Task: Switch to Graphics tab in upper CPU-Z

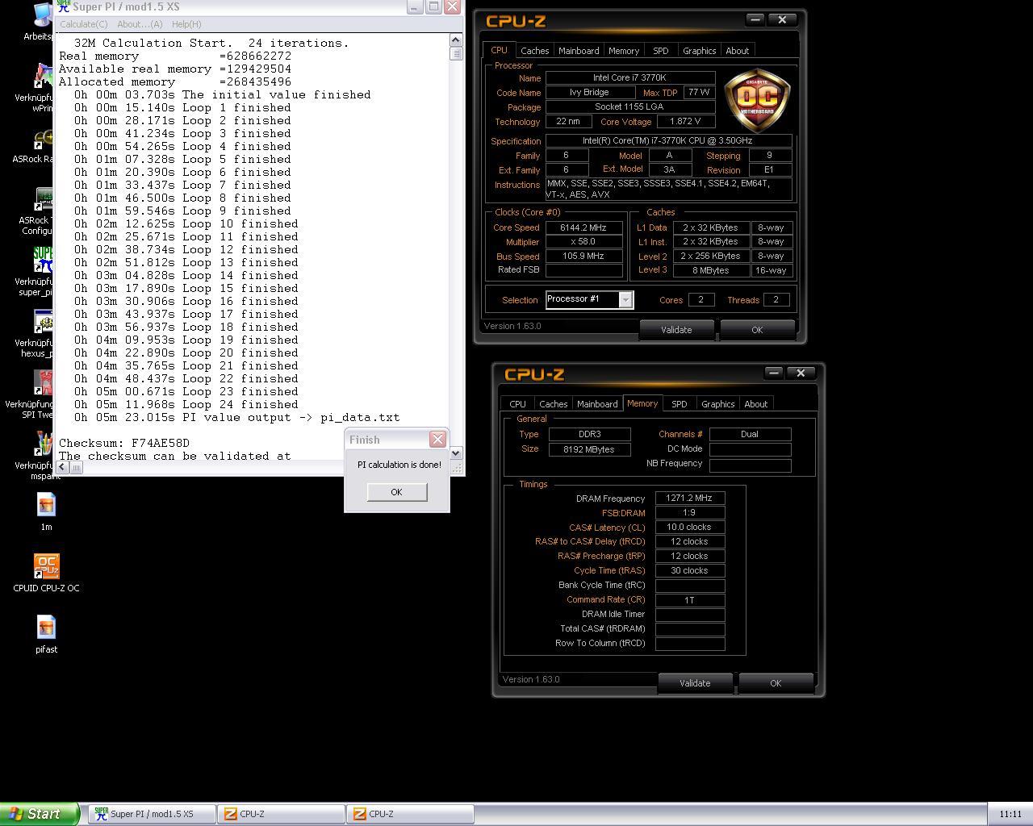Action: pyautogui.click(x=699, y=51)
